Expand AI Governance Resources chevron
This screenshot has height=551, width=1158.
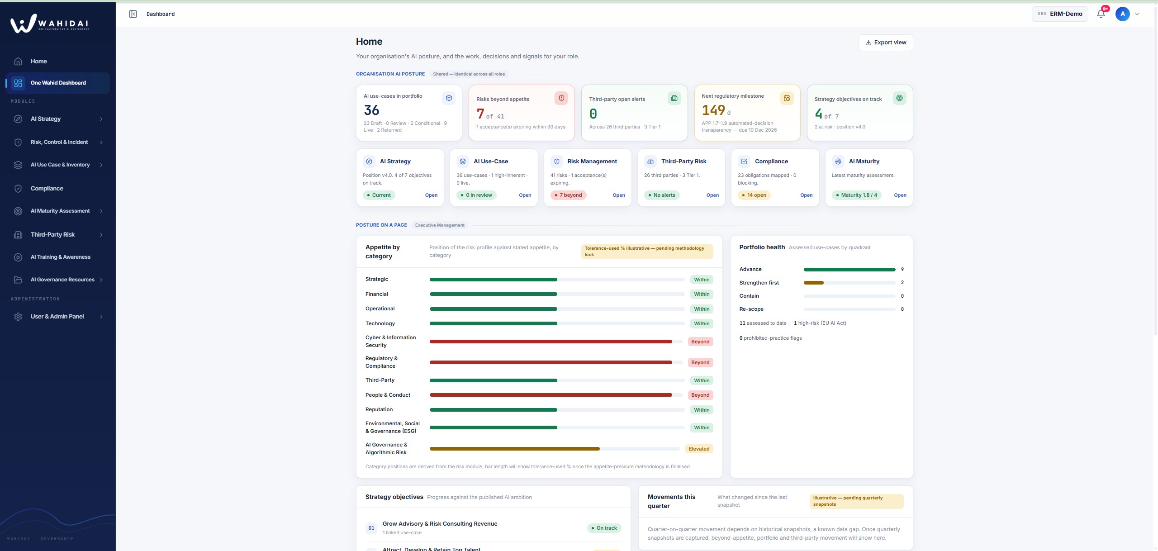[101, 280]
